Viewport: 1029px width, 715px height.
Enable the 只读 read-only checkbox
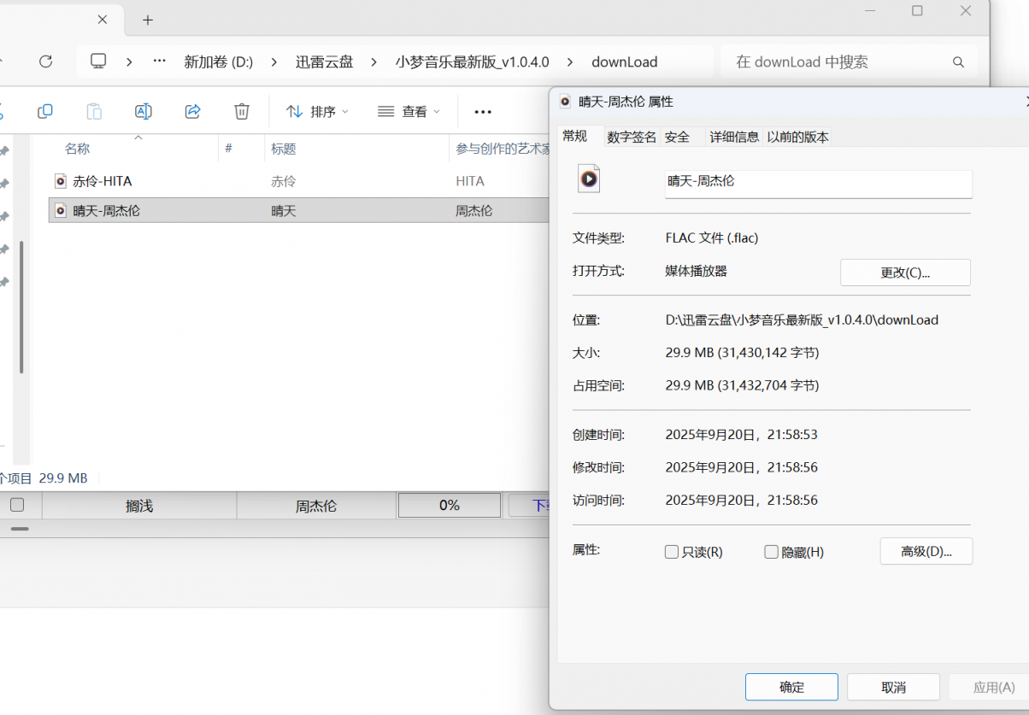click(672, 552)
